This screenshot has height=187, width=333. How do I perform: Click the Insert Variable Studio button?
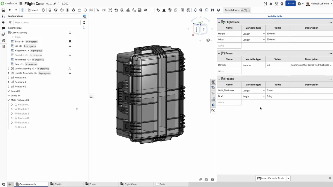(x=271, y=178)
